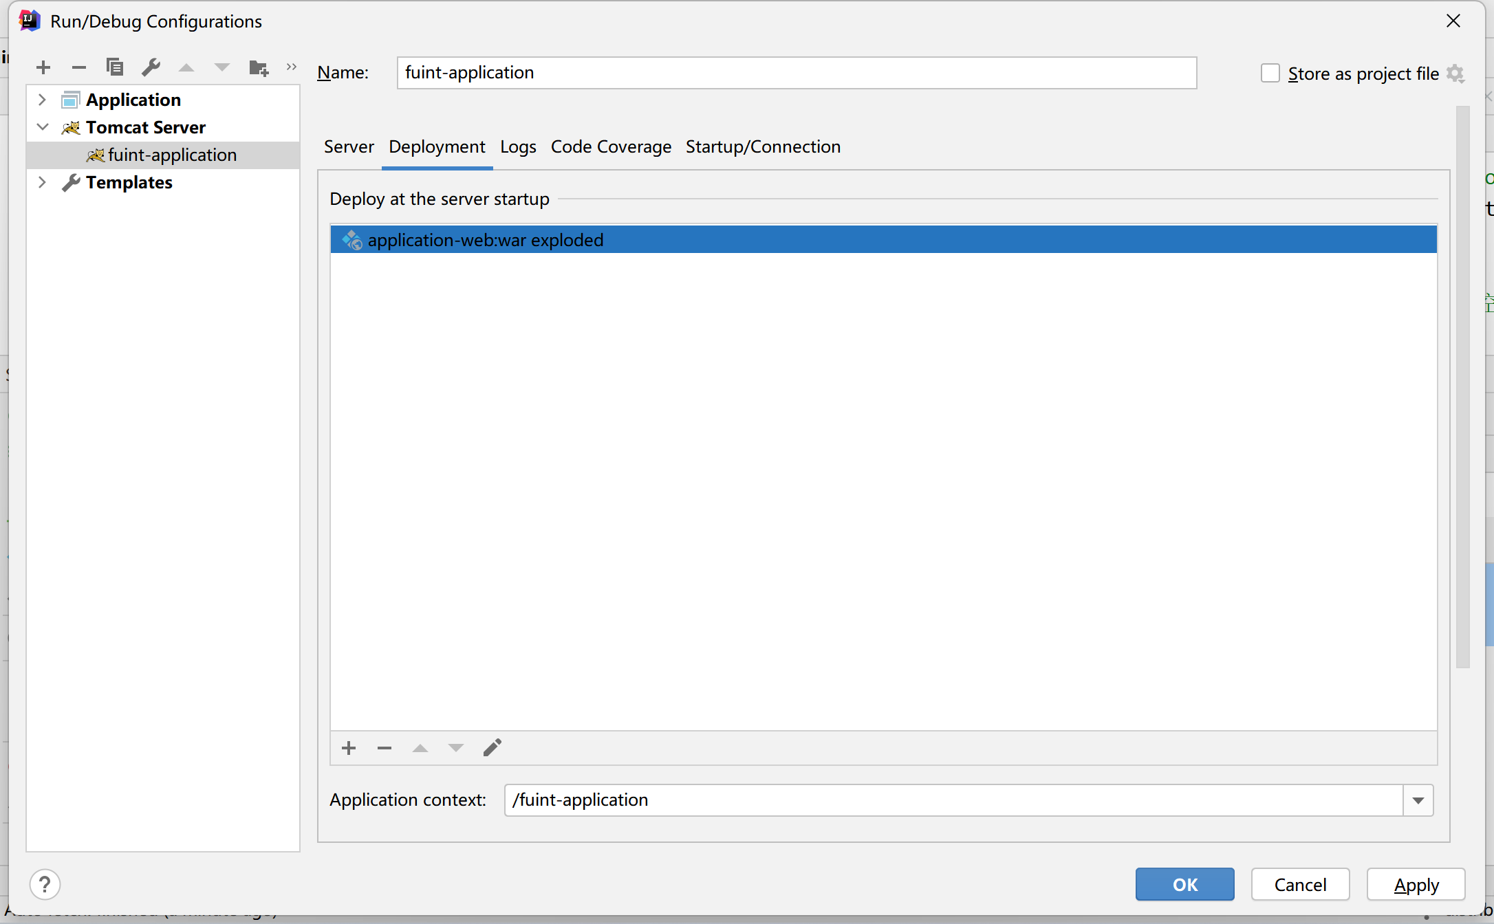Click the OK button to confirm
This screenshot has width=1494, height=924.
(1184, 883)
